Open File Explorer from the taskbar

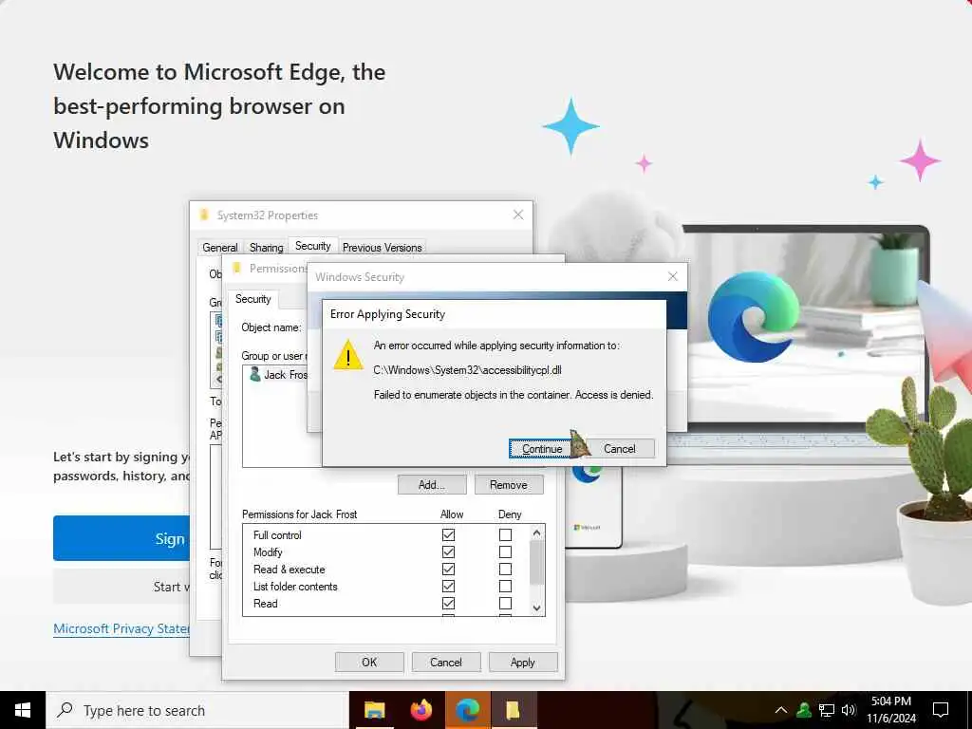click(374, 710)
